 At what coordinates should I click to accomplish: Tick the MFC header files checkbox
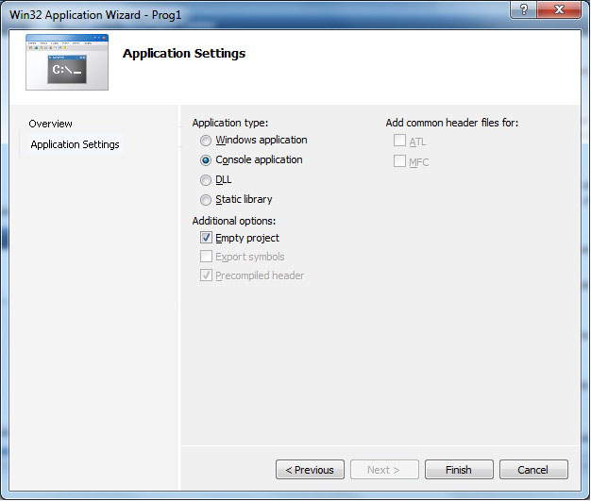pyautogui.click(x=399, y=160)
